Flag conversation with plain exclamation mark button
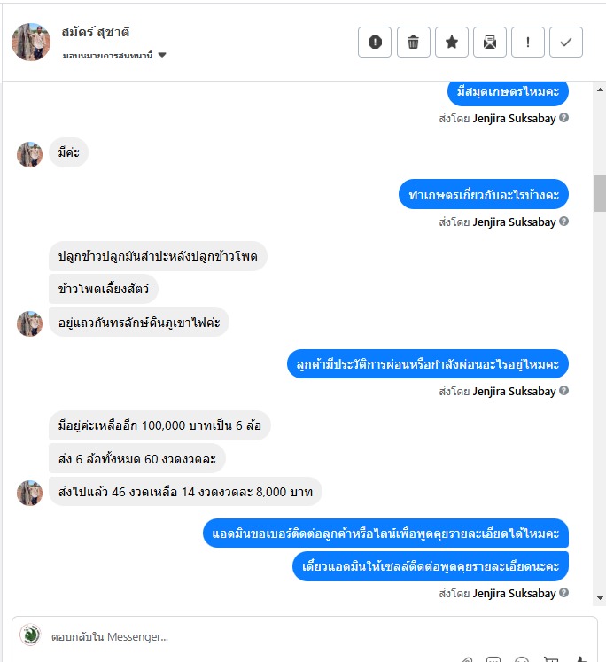The image size is (606, 662). pyautogui.click(x=528, y=42)
